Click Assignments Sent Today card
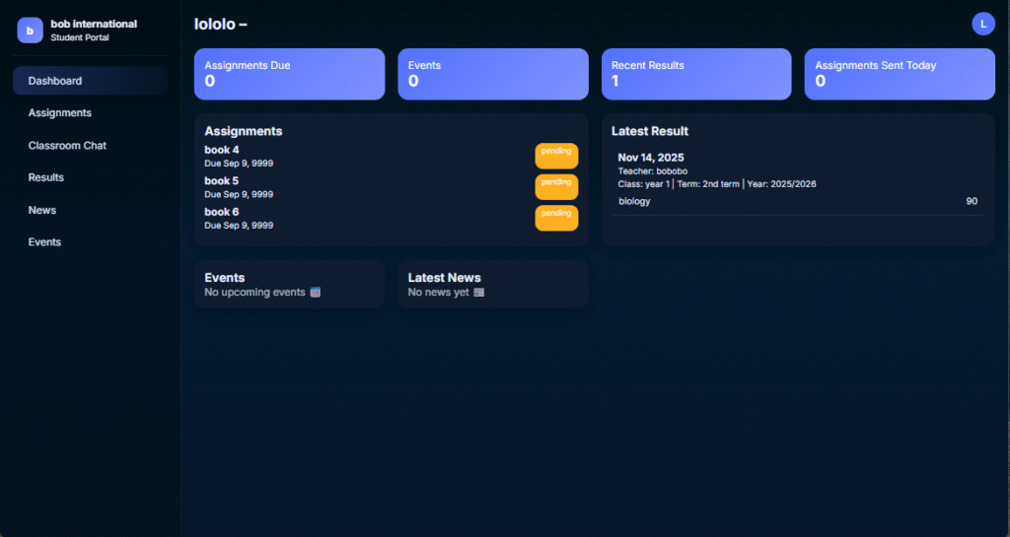Screen dimensions: 1010x537 coord(899,74)
